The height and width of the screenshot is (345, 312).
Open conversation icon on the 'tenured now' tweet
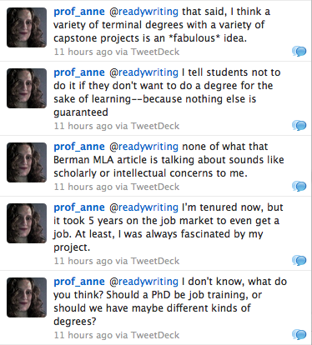coord(299,261)
